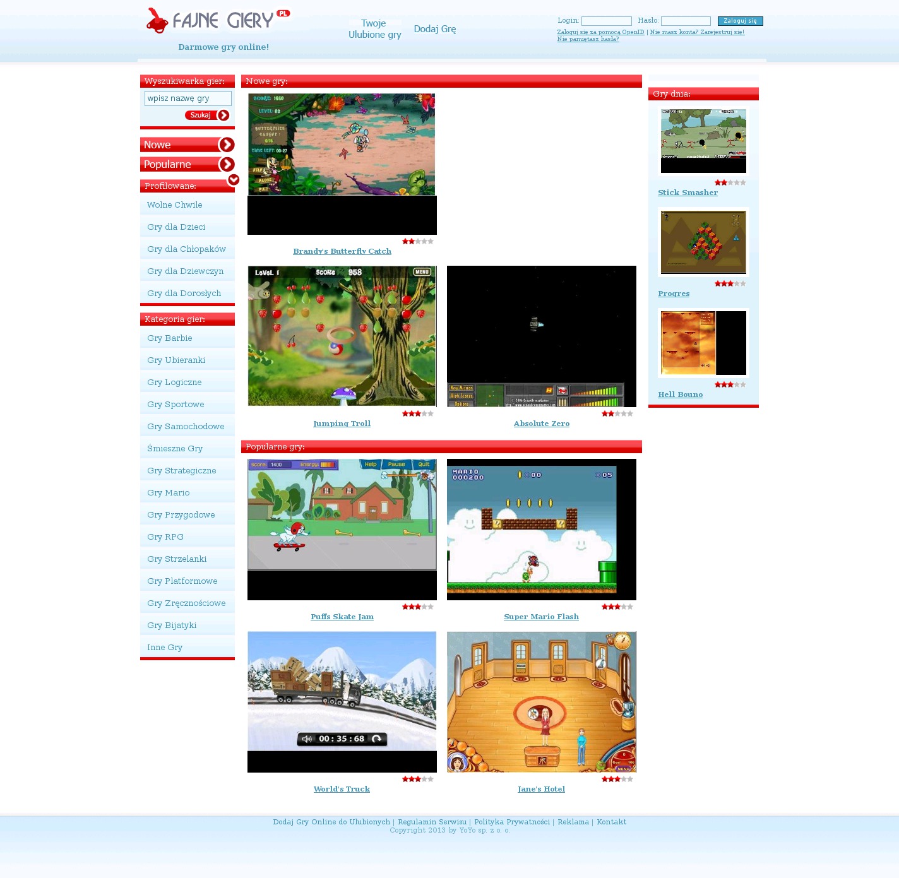Click the Fajne Giery logo

[x=218, y=21]
